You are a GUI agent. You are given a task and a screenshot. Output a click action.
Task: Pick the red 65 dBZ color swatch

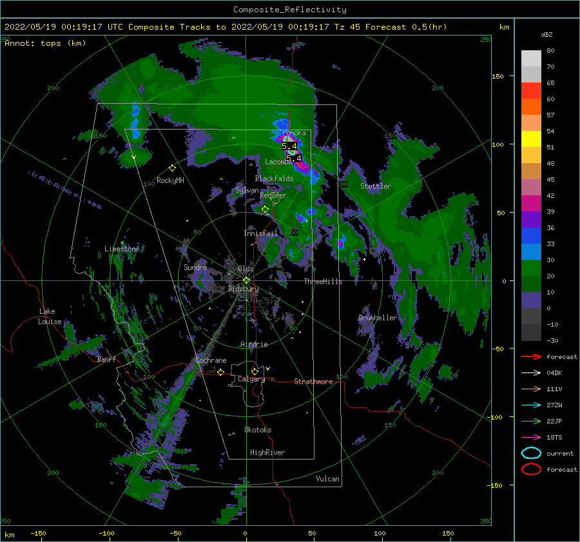pos(531,90)
